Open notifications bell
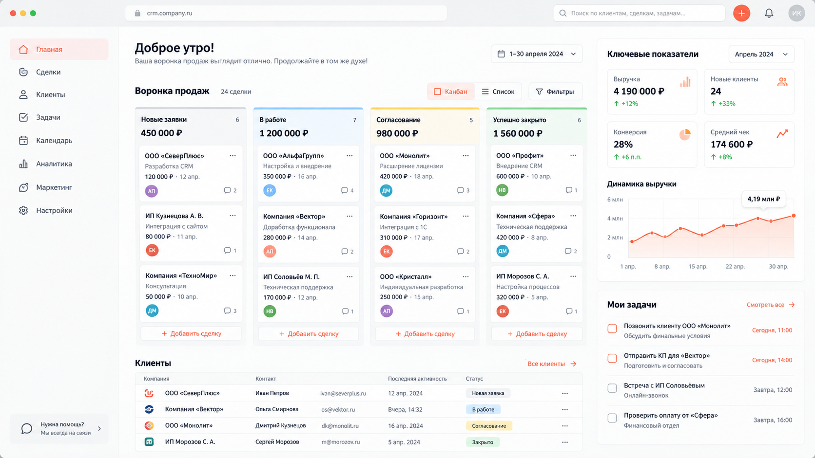Viewport: 815px width, 458px height. 769,13
